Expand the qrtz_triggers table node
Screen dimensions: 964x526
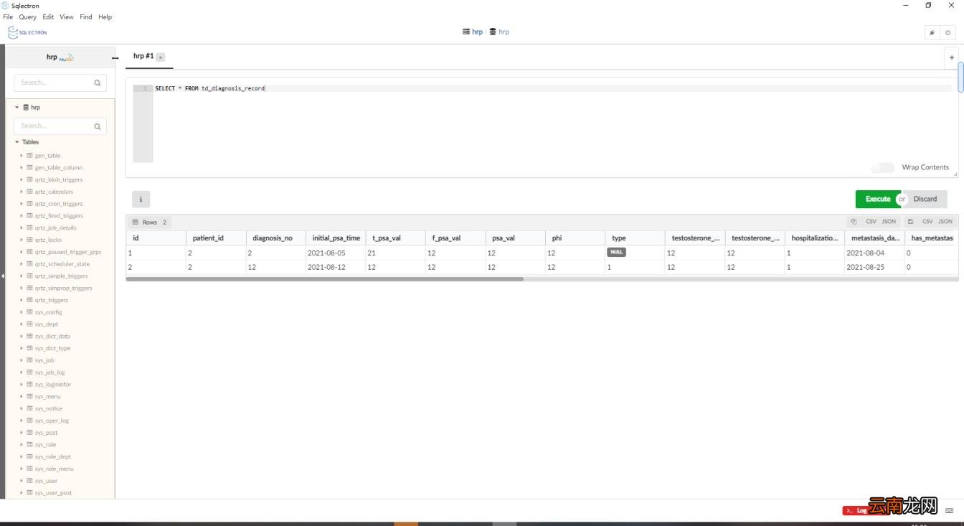coord(22,300)
